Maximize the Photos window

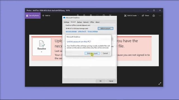coord(154,10)
